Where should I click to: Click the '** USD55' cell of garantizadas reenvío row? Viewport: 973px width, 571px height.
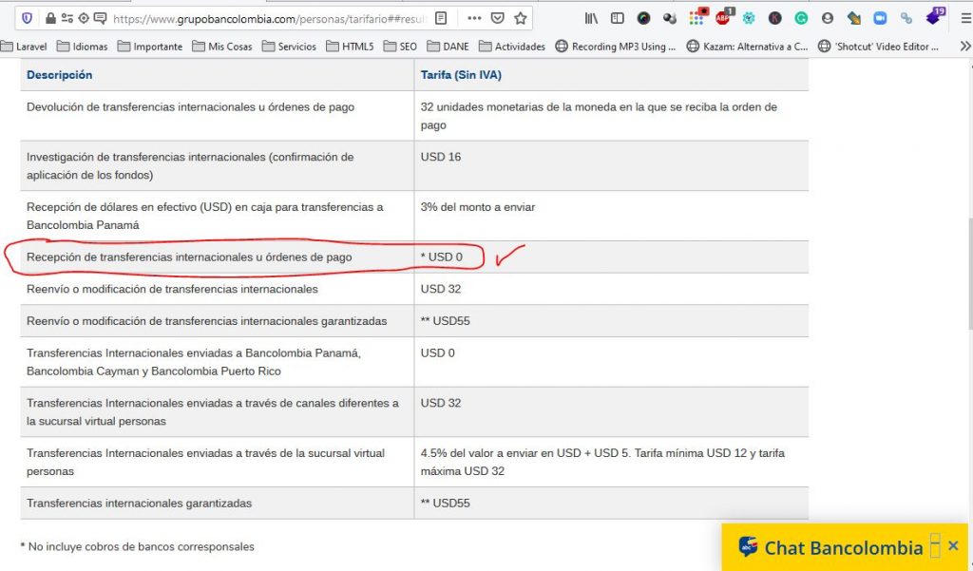tap(445, 321)
